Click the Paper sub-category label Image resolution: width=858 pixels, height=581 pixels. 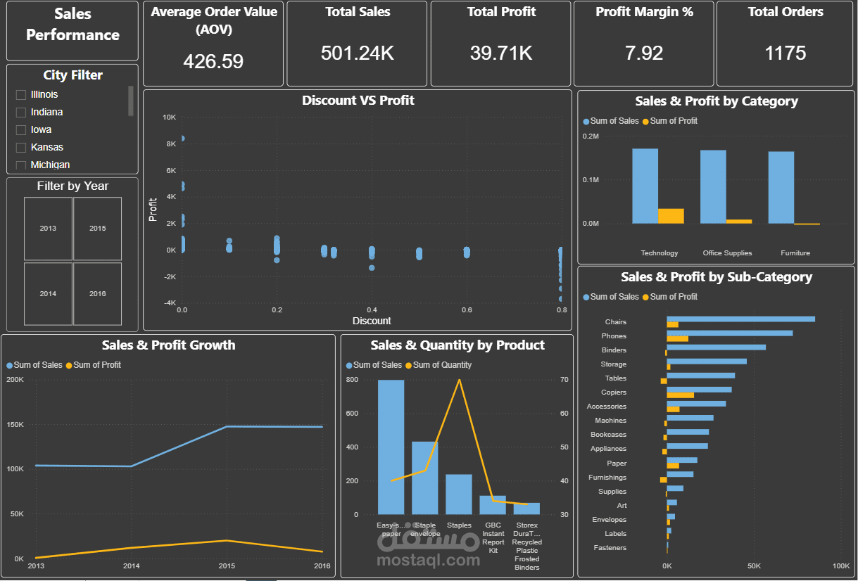coord(617,464)
